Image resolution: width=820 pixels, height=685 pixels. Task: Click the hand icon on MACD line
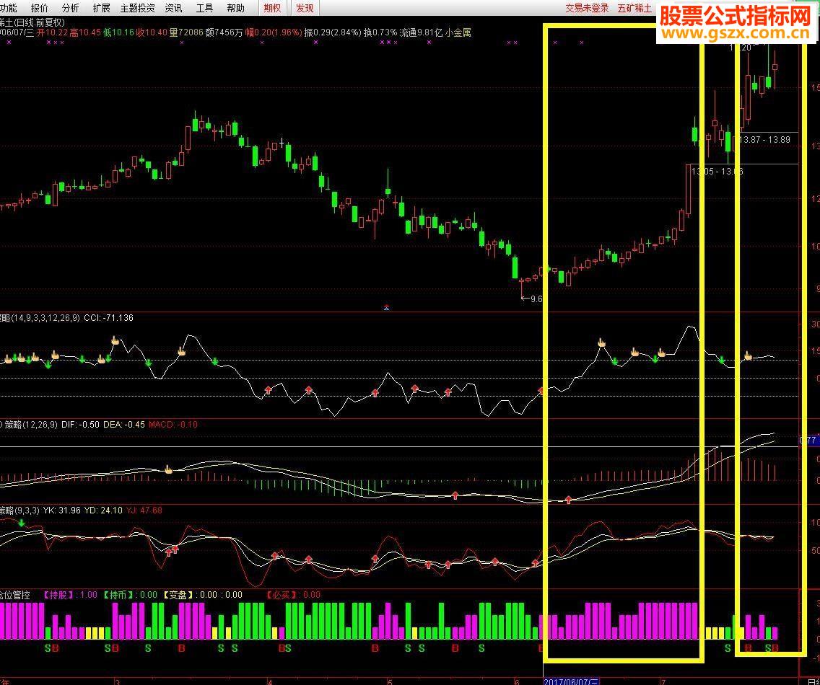168,469
